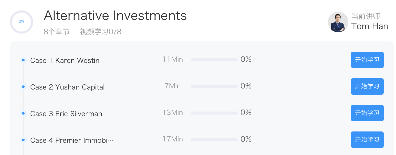Click the blue timeline dot for Case 3
The image size is (396, 155).
23,113
